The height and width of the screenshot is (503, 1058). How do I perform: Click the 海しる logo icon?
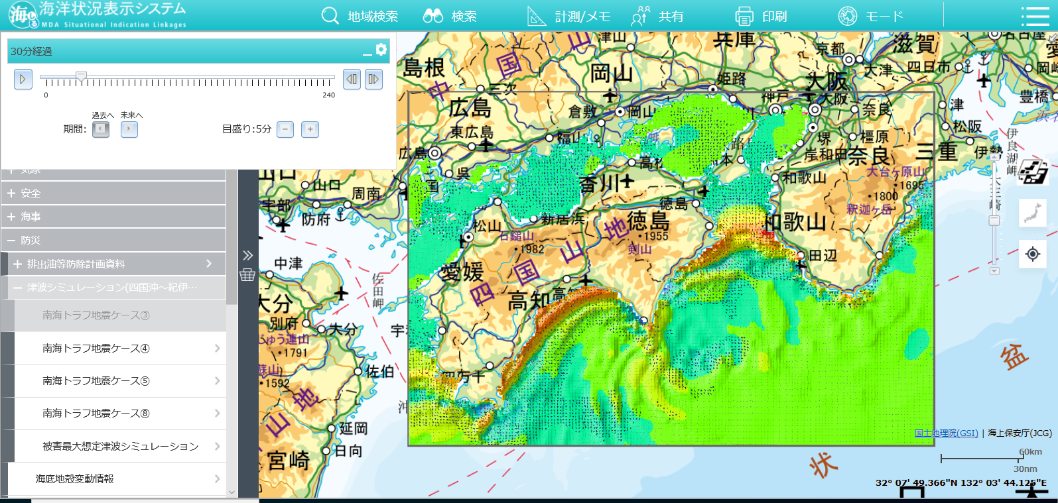(23, 15)
